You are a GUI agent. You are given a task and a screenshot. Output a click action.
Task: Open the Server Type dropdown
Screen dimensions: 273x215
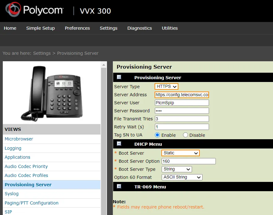166,86
